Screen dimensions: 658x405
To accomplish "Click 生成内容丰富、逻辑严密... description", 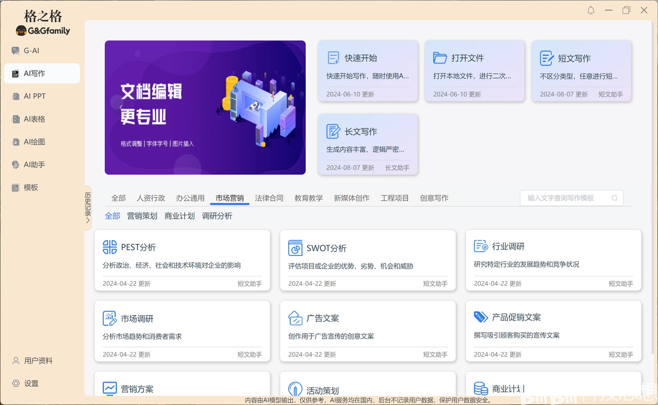I will pos(365,150).
